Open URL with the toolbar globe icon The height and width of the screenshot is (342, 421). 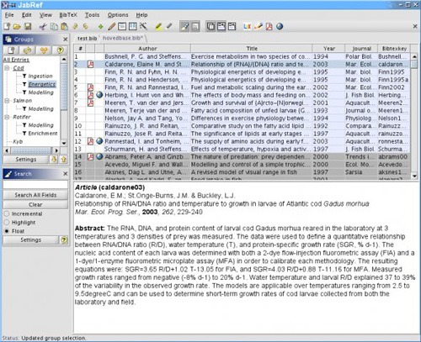pos(280,27)
